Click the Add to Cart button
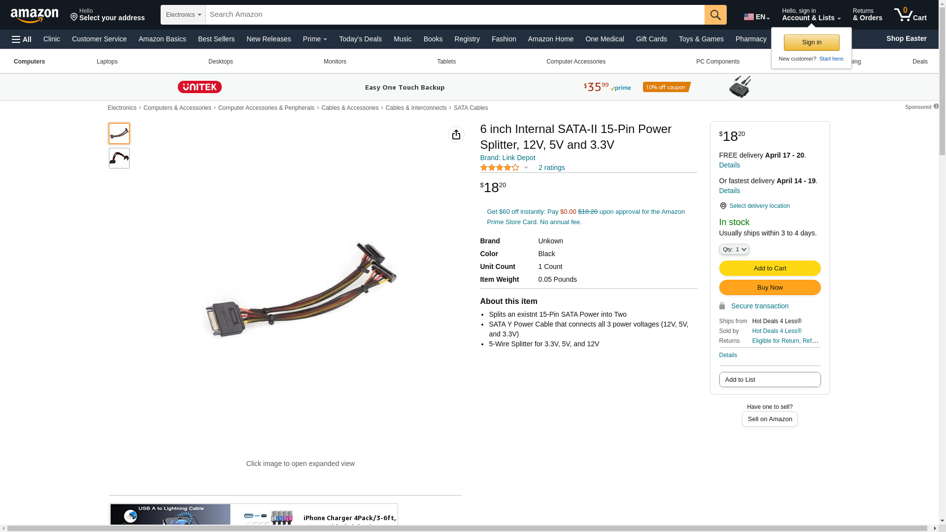This screenshot has height=532, width=946. click(770, 268)
